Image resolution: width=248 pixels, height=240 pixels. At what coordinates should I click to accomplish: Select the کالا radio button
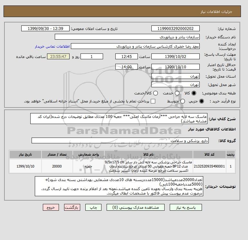[x=194, y=93]
